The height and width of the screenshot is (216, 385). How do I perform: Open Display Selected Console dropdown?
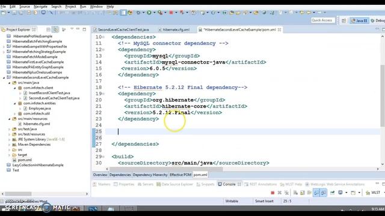[x=346, y=193]
